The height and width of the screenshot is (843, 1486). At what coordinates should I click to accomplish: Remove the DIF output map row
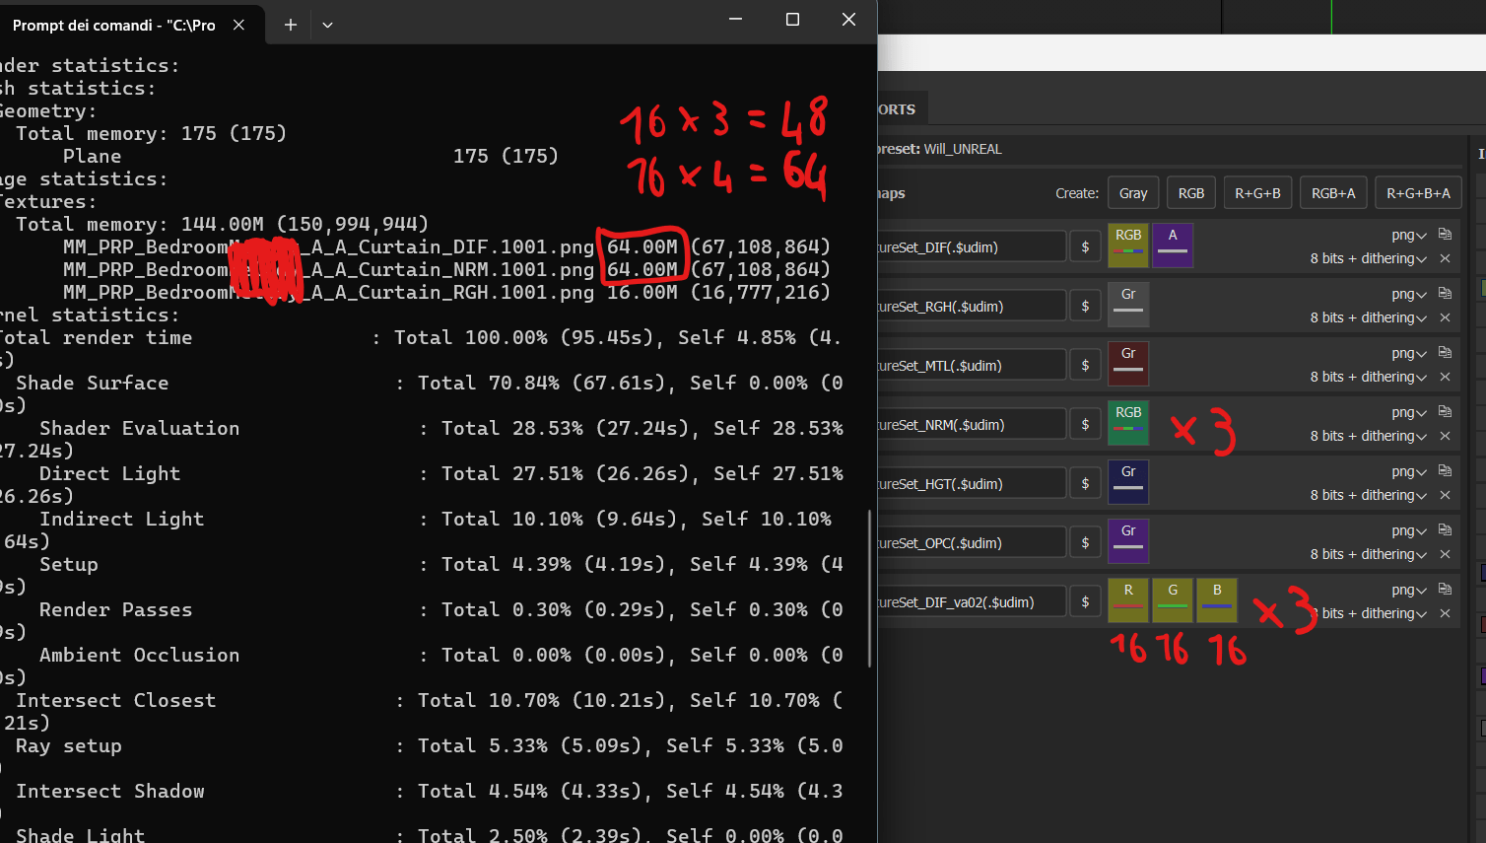coord(1445,258)
